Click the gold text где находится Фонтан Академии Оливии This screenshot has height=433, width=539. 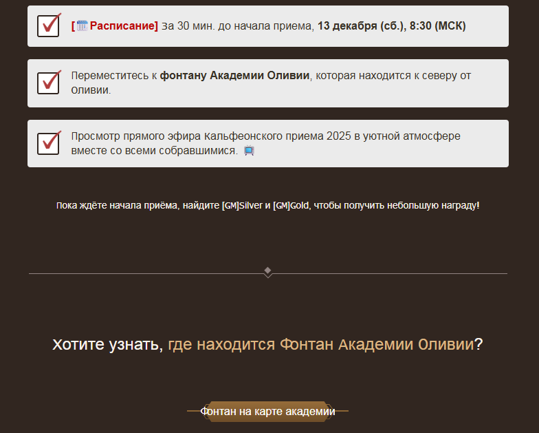click(320, 344)
